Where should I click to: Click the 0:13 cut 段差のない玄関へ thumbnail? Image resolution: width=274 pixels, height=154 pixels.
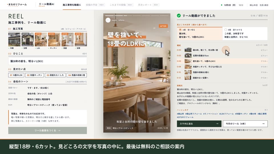click(188, 78)
